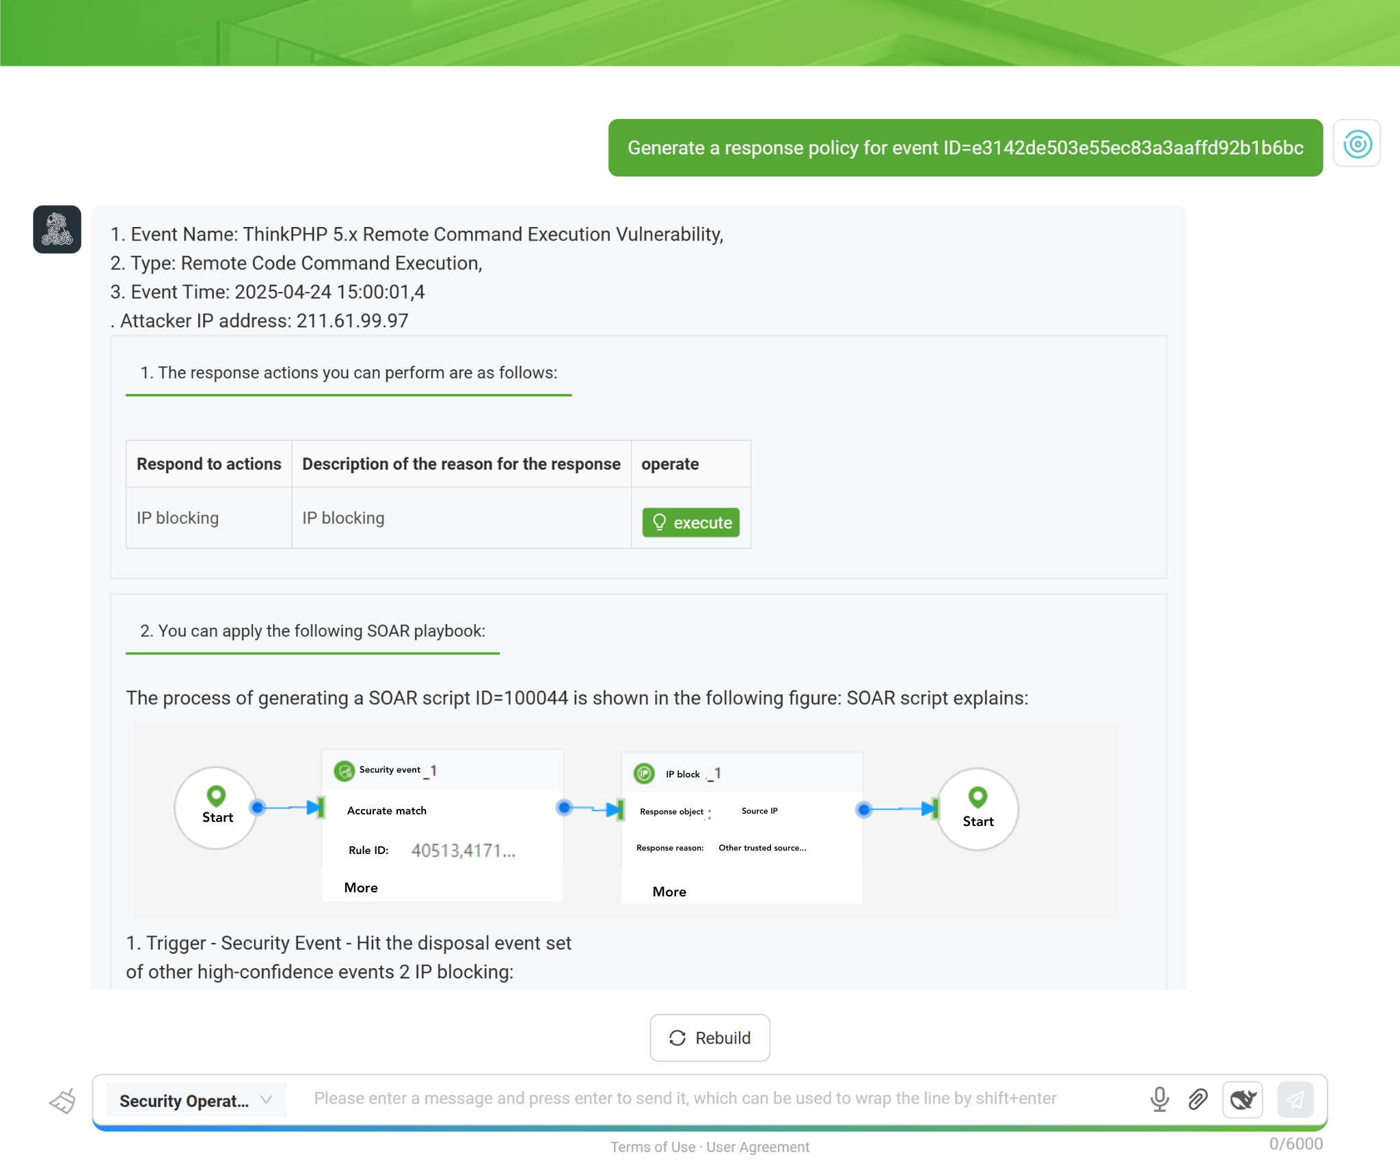Viewport: 1400px width, 1161px height.
Task: Click into the message input field
Action: pyautogui.click(x=684, y=1098)
